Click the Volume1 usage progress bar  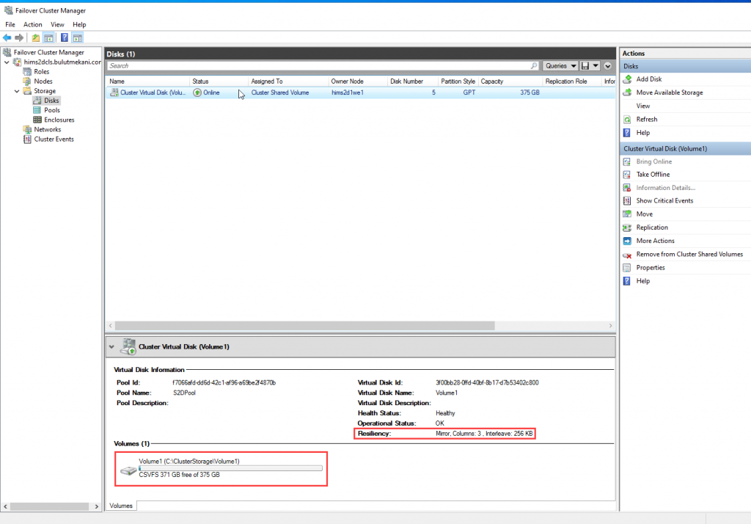[x=230, y=468]
